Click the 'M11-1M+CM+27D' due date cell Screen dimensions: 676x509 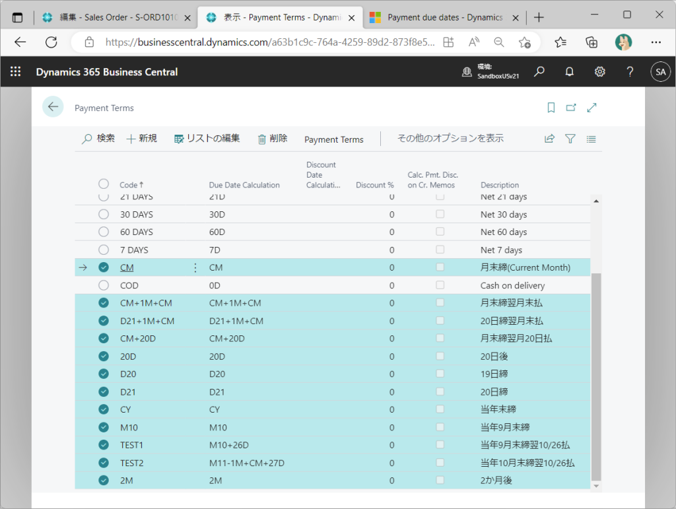click(247, 463)
